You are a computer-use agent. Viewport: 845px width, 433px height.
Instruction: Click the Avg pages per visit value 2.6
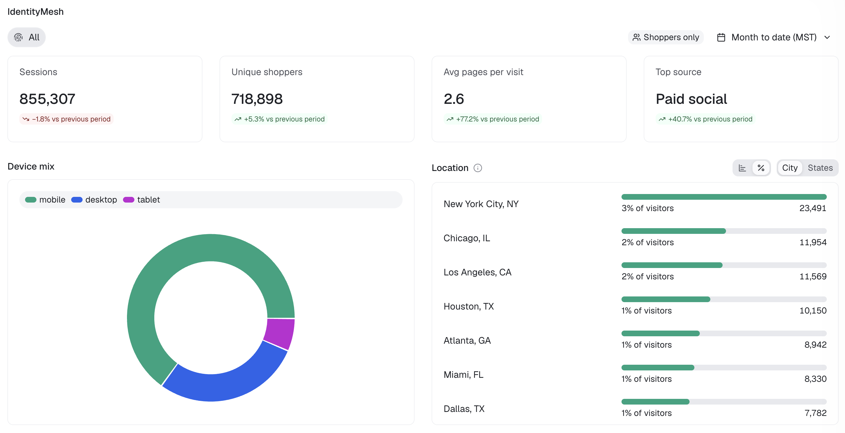(454, 99)
